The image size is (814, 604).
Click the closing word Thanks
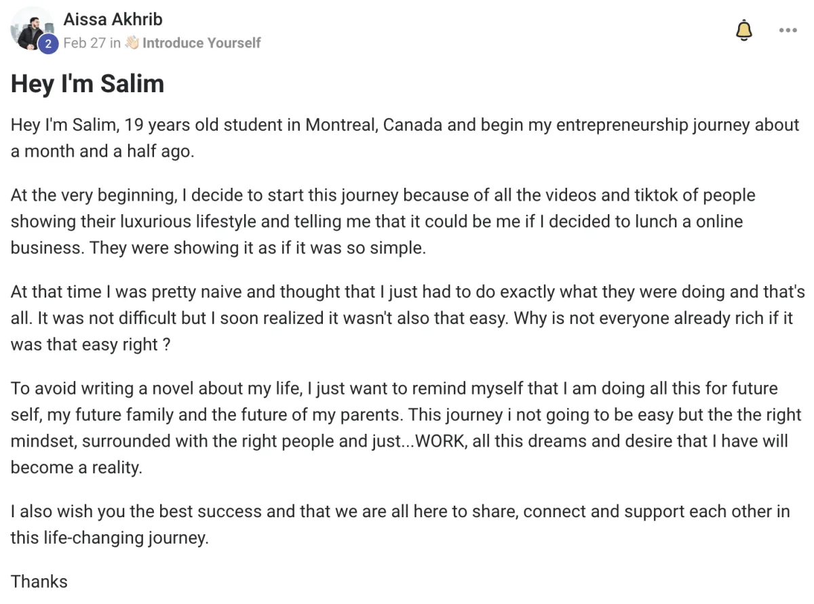39,582
